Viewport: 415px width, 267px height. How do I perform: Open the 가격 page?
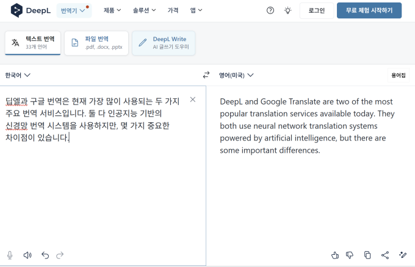[173, 10]
